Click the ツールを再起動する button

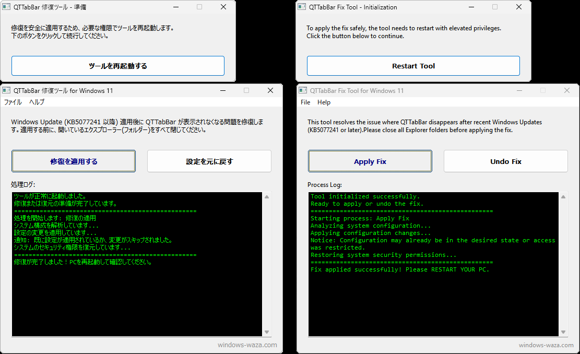click(117, 66)
